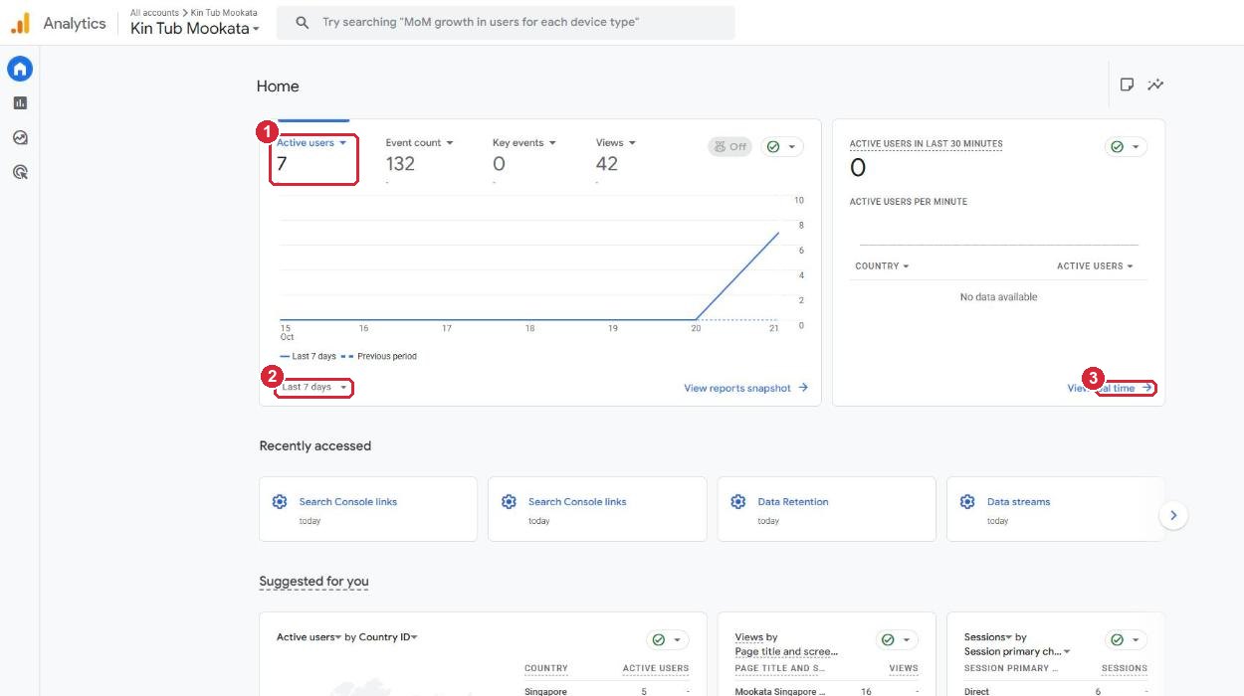This screenshot has height=696, width=1244.
Task: Toggle the anomaly detection Off switch
Action: click(x=729, y=146)
